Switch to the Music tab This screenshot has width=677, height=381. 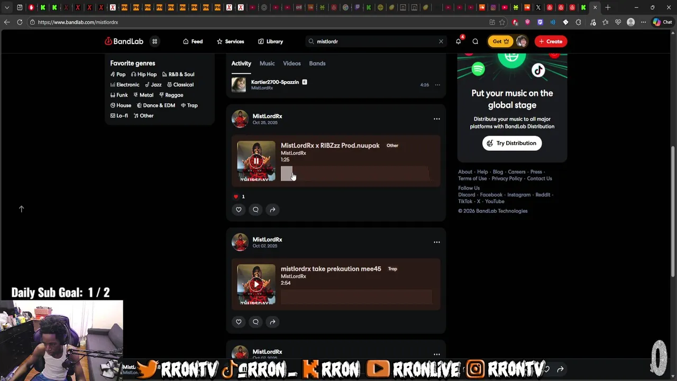[267, 63]
